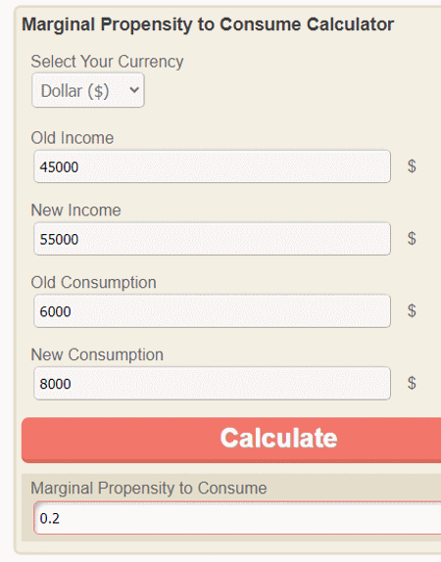The image size is (441, 562).
Task: Click the chevron arrow on currency selector
Action: (x=134, y=90)
